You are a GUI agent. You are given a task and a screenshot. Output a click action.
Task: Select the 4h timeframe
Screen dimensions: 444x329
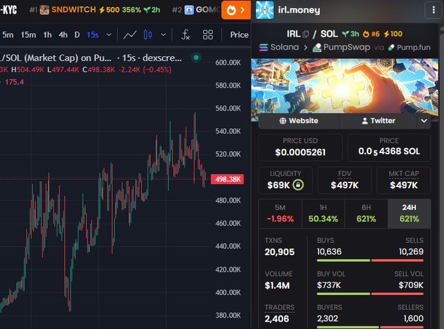click(x=63, y=35)
